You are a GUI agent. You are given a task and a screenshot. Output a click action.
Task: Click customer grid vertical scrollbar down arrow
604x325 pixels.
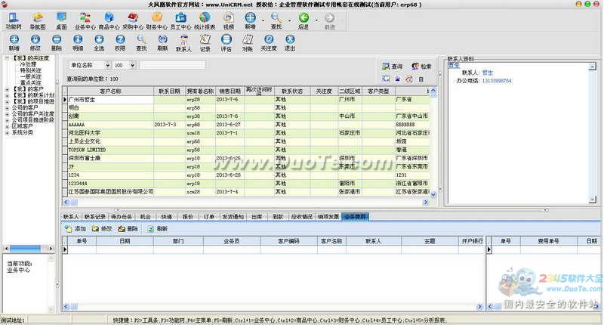pos(433,195)
